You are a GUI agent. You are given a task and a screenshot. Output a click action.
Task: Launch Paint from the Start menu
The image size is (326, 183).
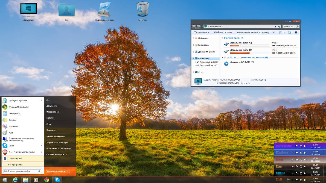pyautogui.click(x=22, y=133)
